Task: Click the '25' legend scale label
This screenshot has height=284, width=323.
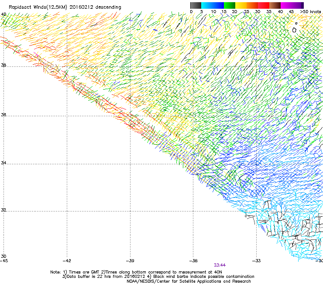Action: coord(246,12)
